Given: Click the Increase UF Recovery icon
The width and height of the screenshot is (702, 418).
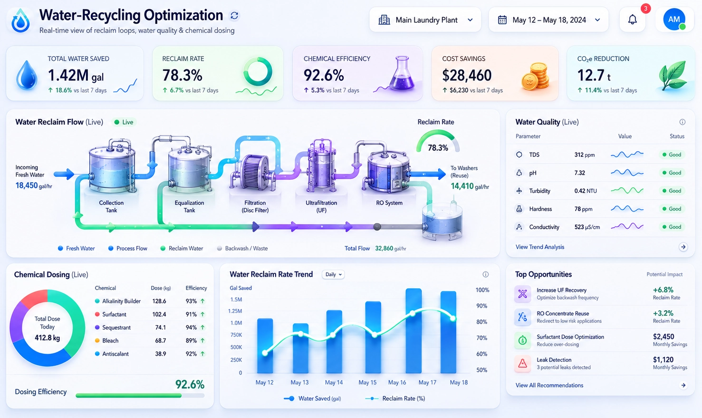Looking at the screenshot, I should 522,294.
